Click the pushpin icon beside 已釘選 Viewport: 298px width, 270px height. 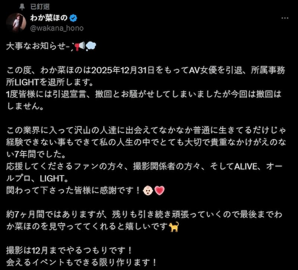tap(22, 7)
